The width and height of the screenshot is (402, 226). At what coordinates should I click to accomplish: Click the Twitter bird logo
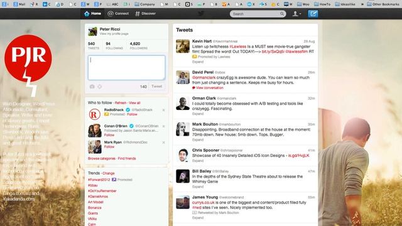201,14
